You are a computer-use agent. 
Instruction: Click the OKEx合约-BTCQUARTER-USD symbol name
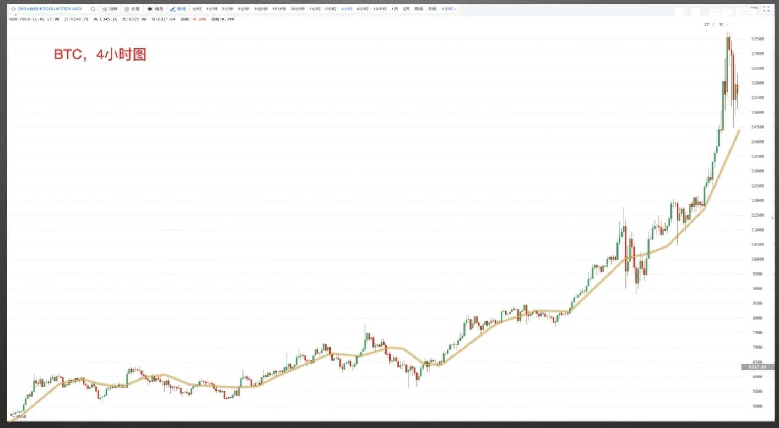49,9
